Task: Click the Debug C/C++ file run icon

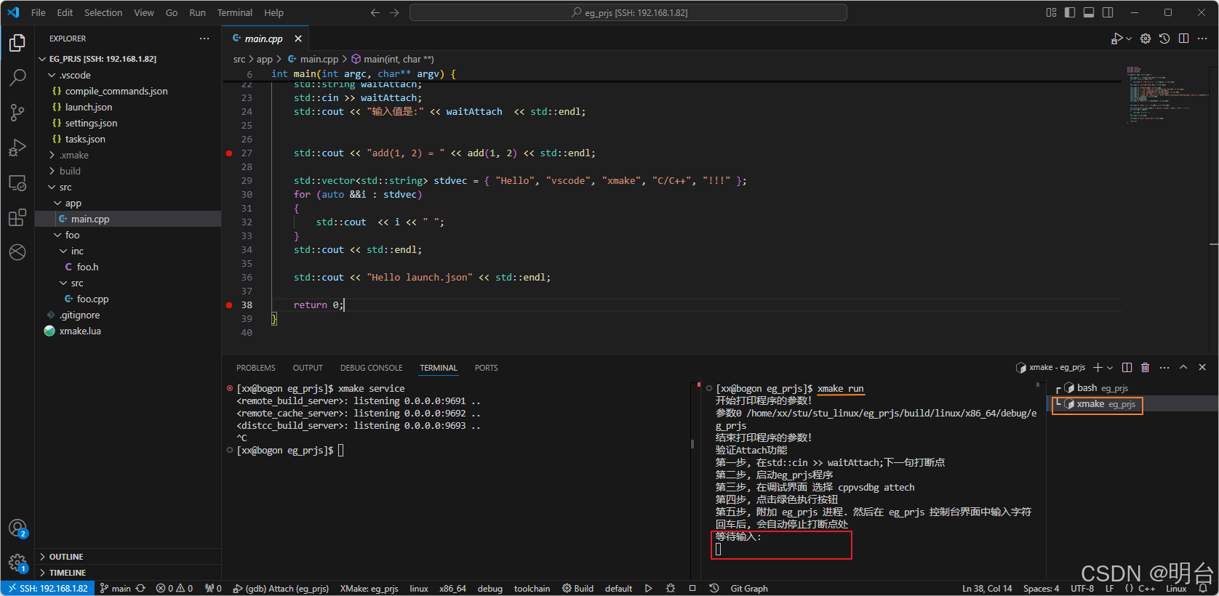Action: [x=1117, y=39]
